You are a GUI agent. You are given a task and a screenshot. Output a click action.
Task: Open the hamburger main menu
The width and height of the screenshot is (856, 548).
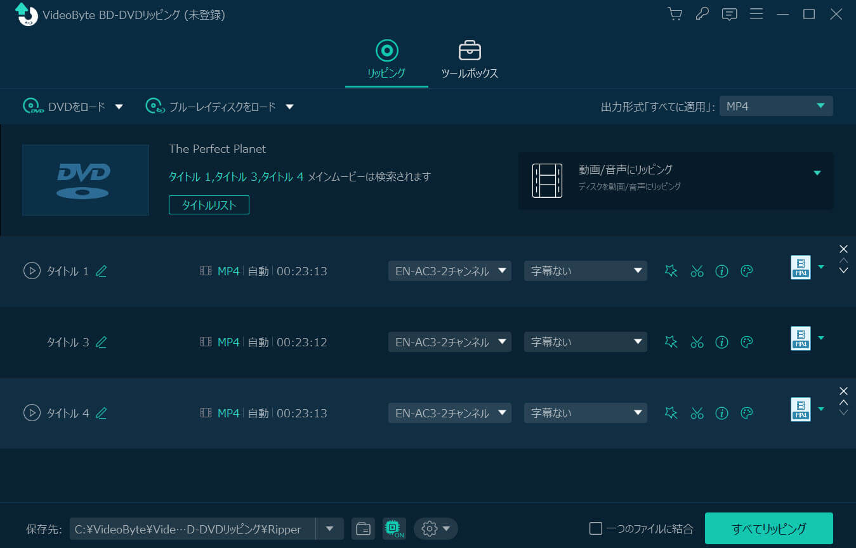756,14
